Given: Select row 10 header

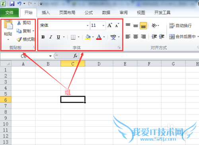Looking at the screenshot, I should (x=6, y=124).
